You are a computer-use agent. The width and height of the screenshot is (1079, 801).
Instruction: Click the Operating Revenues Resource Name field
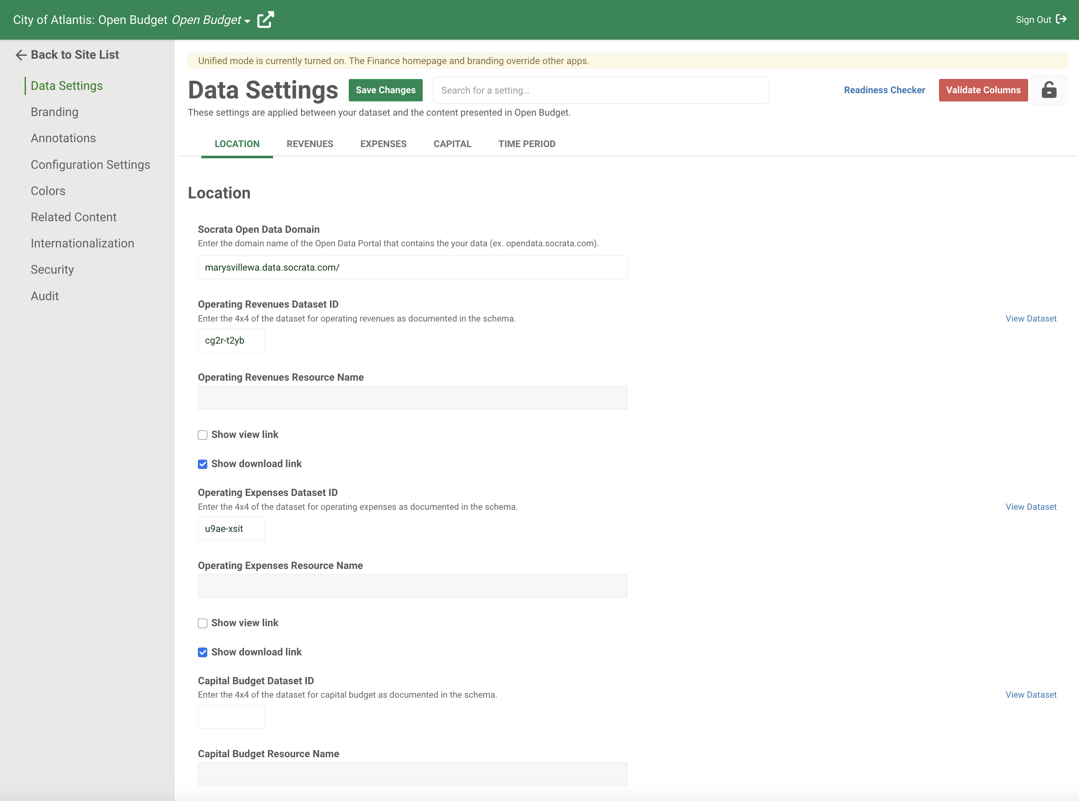(x=412, y=398)
